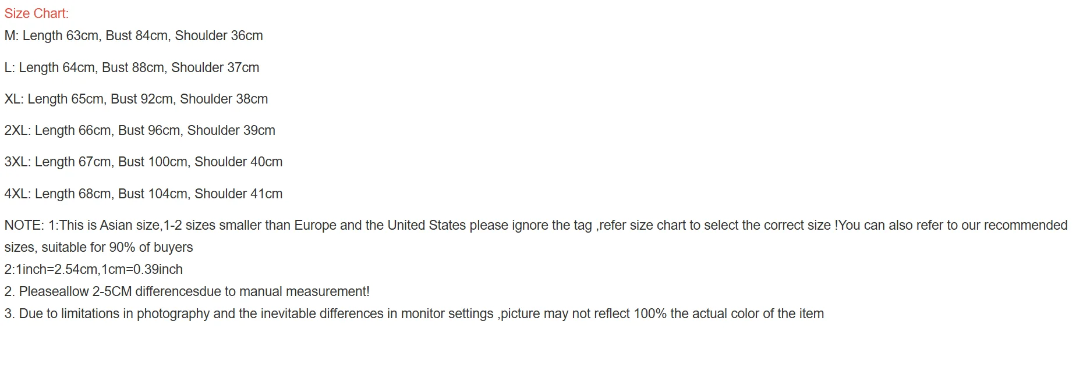This screenshot has height=385, width=1076.
Task: Click "Length 67cm" in the 3XL row
Action: [x=73, y=162]
